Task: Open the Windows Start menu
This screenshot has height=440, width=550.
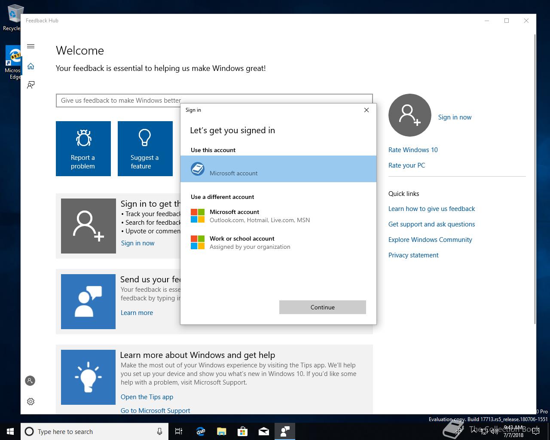Action: (x=10, y=431)
